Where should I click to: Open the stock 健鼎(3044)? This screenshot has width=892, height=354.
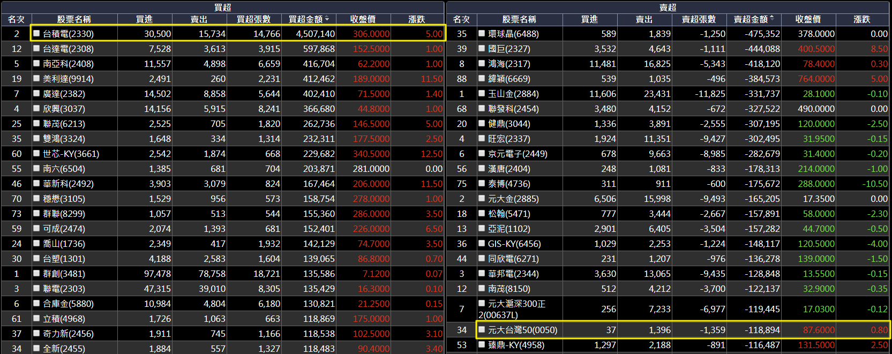(509, 124)
